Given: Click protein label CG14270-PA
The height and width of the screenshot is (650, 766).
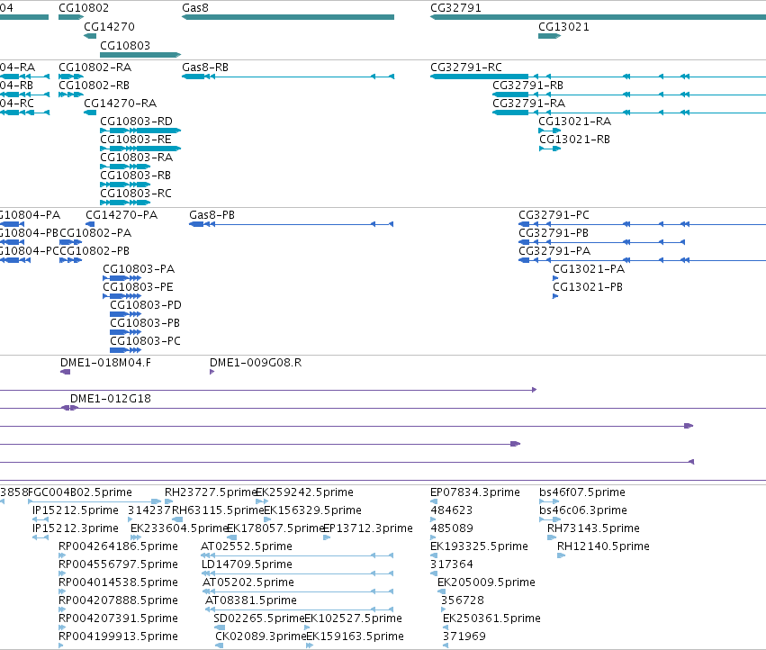Looking at the screenshot, I should (122, 215).
